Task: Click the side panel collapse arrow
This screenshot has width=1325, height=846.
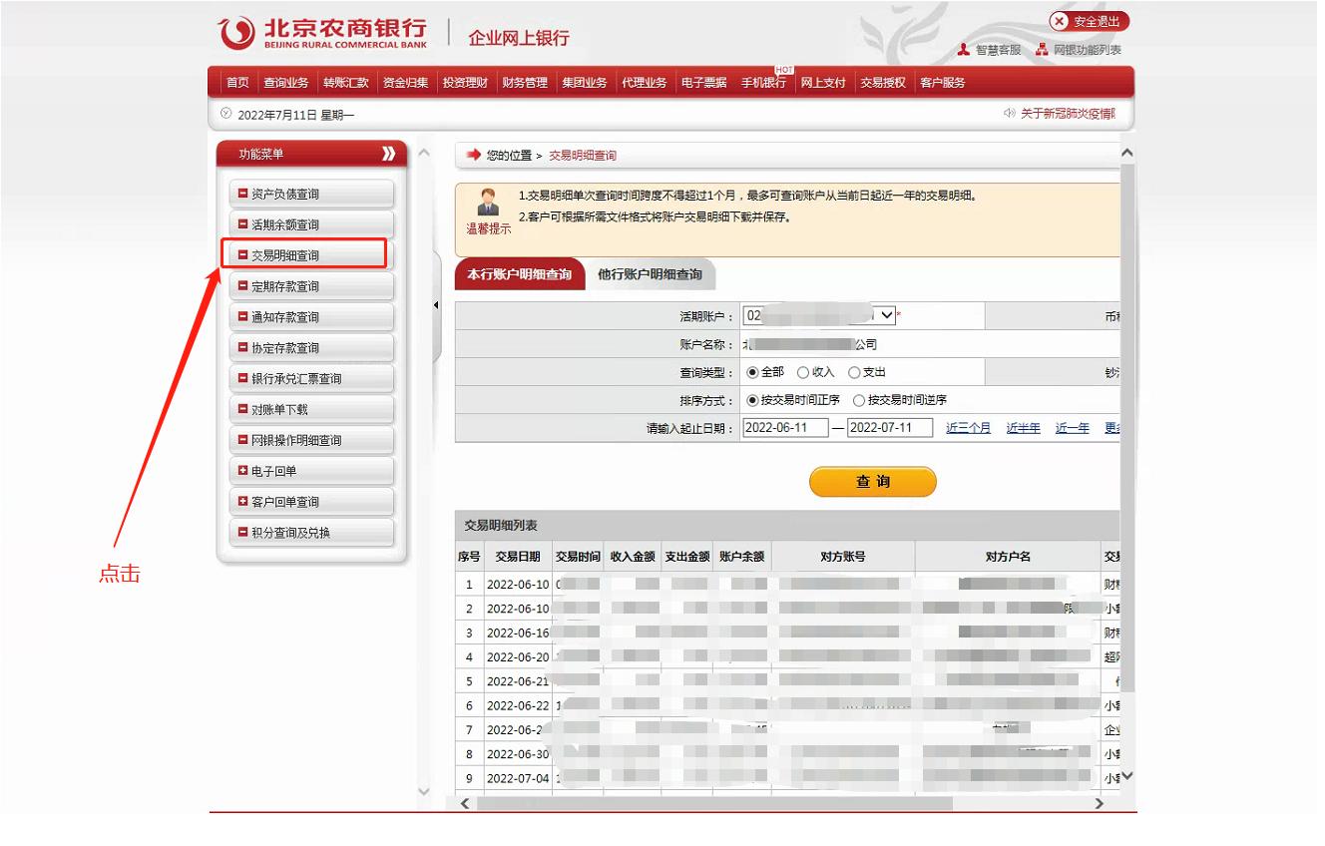Action: [436, 303]
